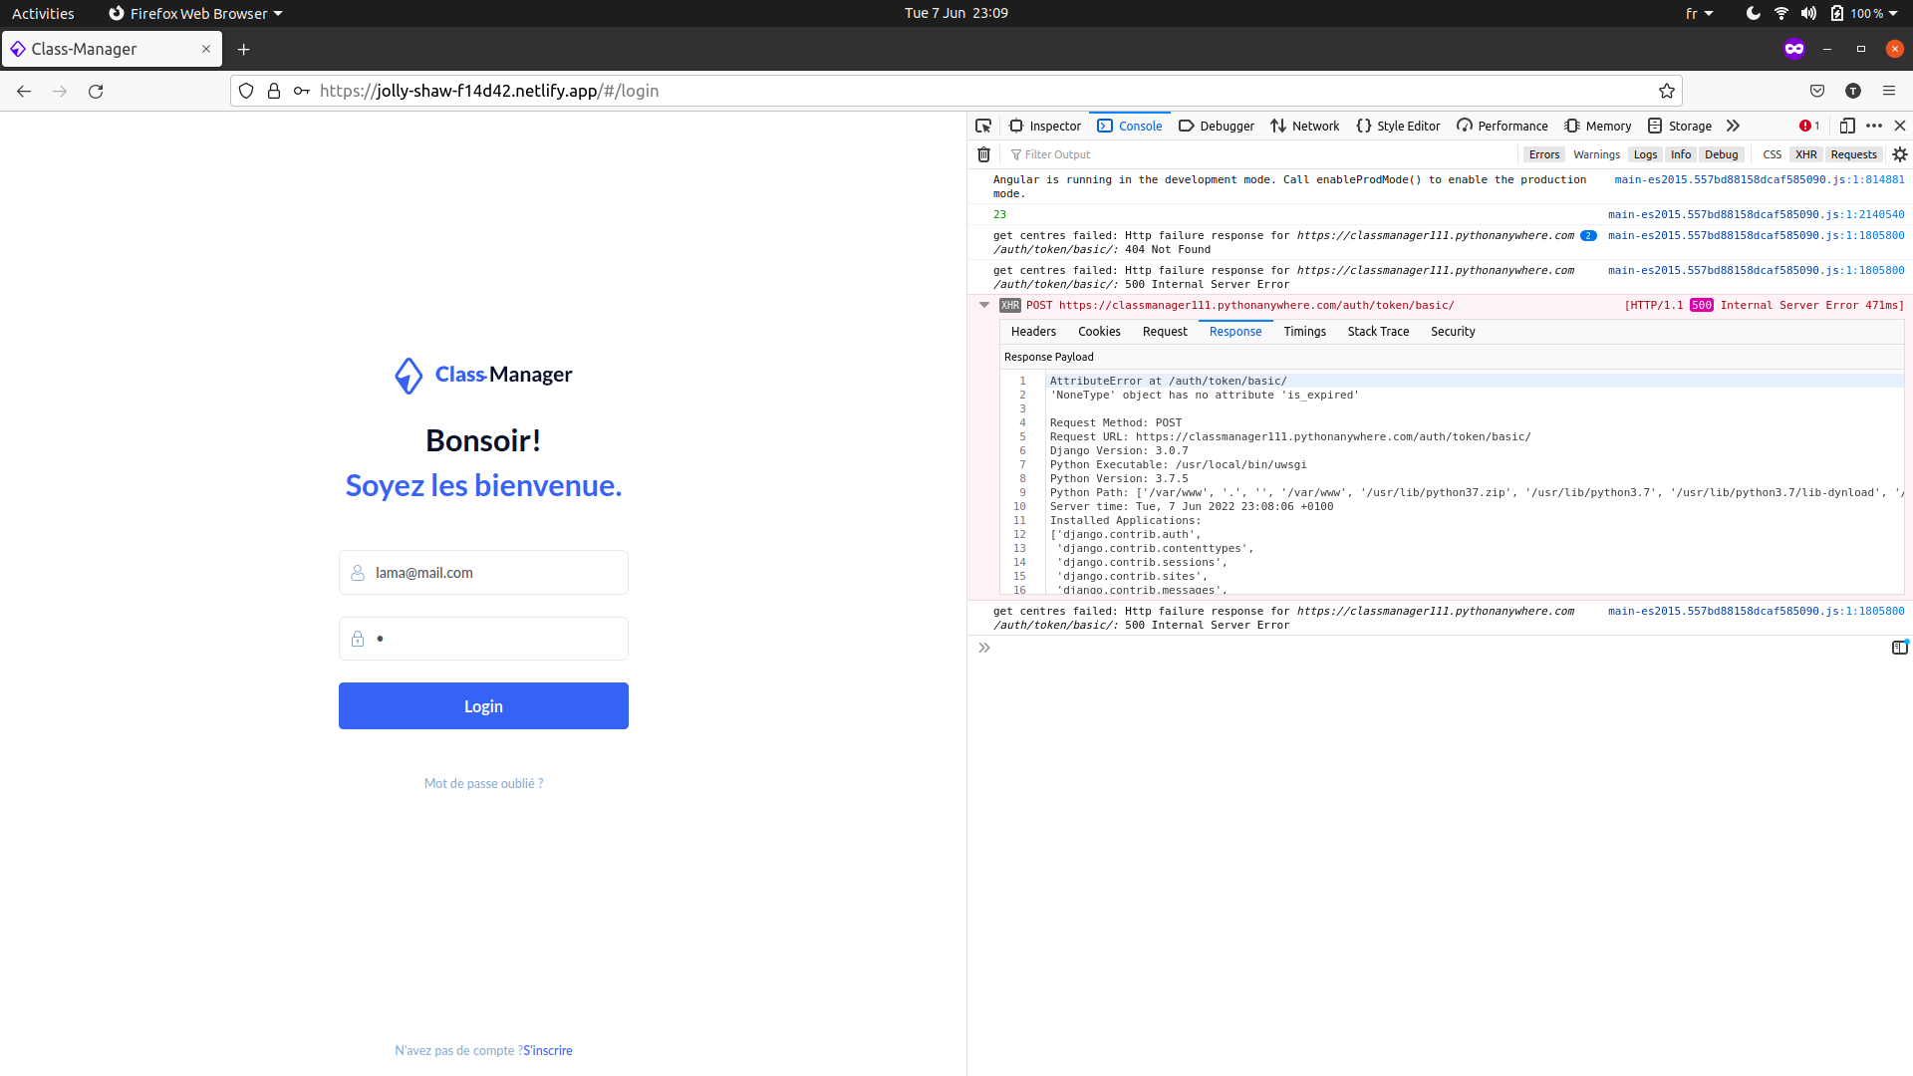Toggle responsive design mode
This screenshot has height=1076, width=1913.
[x=1848, y=126]
